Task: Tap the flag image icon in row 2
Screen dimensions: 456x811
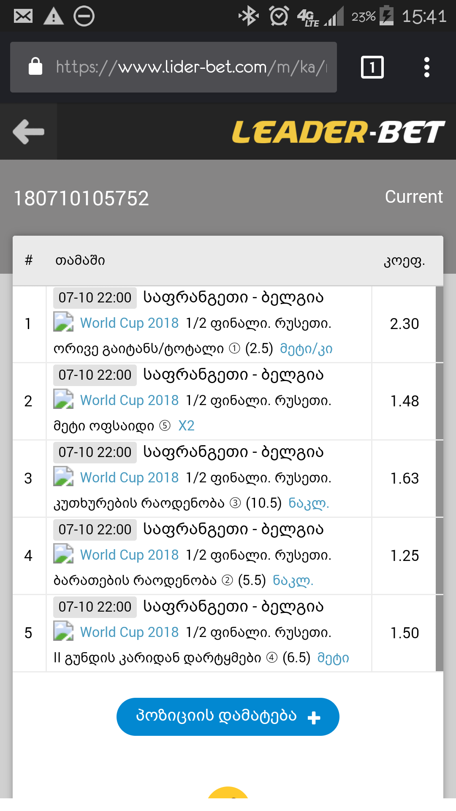Action: (63, 399)
